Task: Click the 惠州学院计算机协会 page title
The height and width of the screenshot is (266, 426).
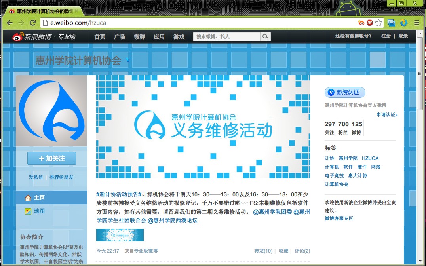Action: coord(78,60)
